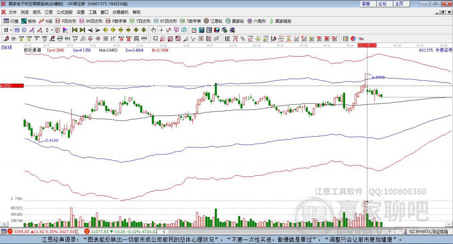Viewport: 453px width, 244px height.
Task: Open 赢家服务 with dollar icon
Action: [280, 21]
